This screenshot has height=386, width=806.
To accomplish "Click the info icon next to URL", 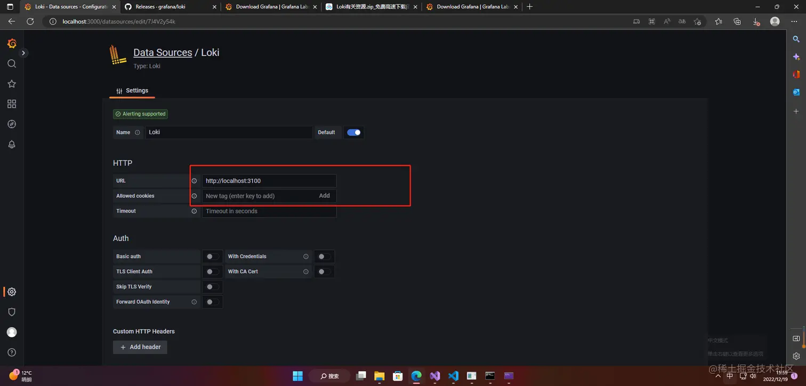I will 194,181.
